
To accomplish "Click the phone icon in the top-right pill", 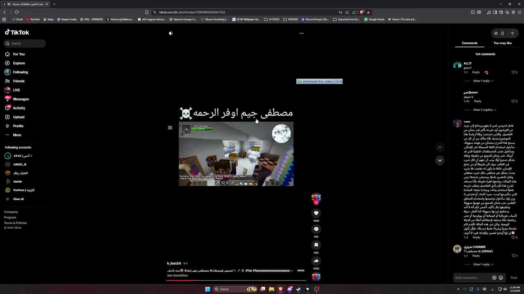I will click(502, 33).
